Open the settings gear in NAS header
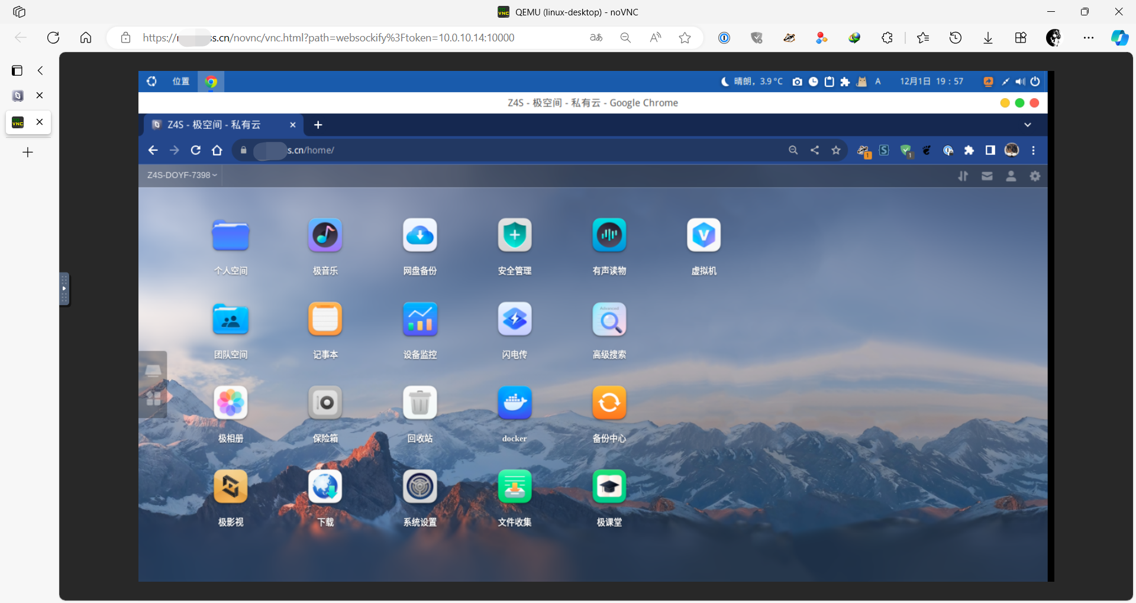The image size is (1136, 603). click(x=1035, y=176)
